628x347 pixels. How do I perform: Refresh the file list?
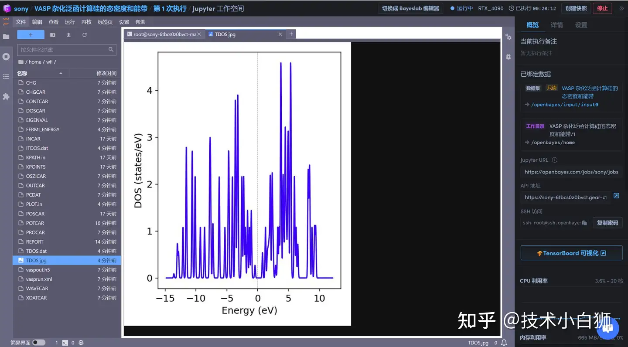pos(85,35)
